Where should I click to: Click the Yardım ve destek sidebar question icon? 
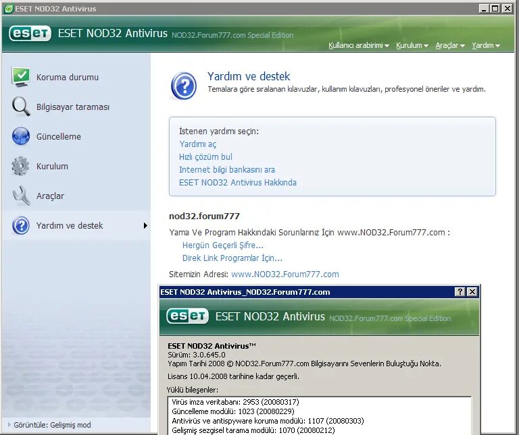point(21,225)
